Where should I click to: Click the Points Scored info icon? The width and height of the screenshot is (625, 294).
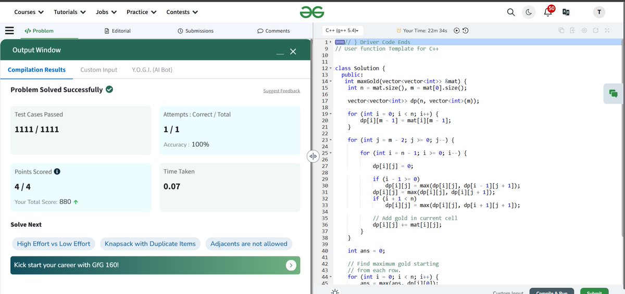57,172
